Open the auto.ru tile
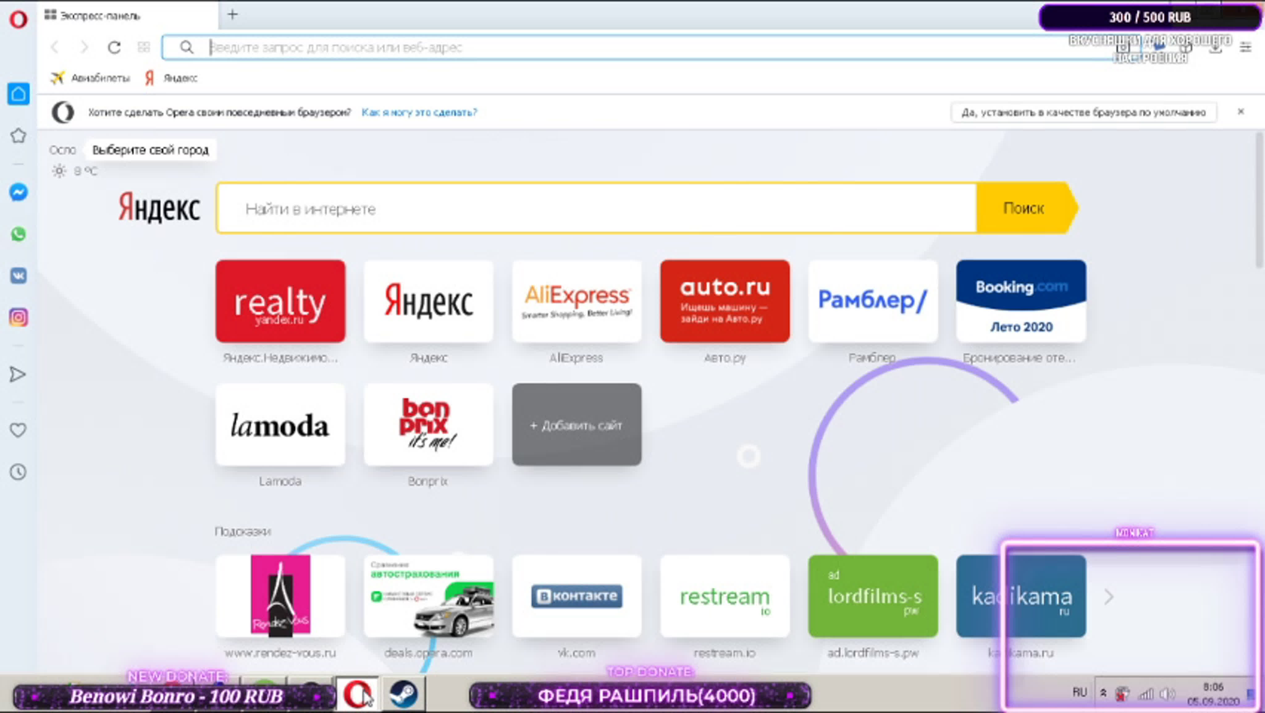Screen dimensions: 1265x713 click(725, 301)
